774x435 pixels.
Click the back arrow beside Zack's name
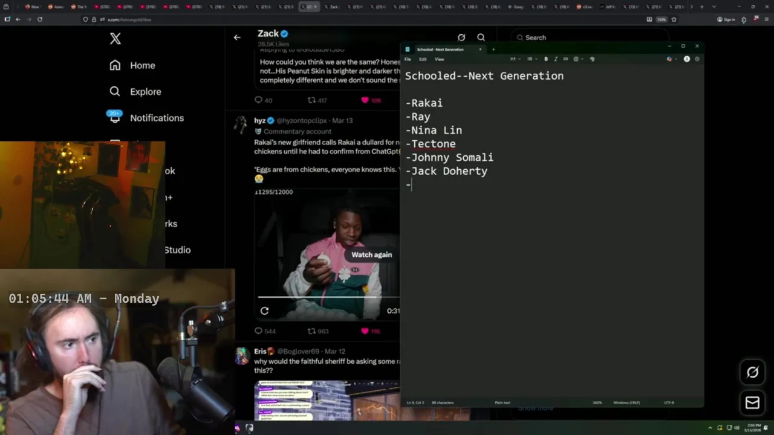[237, 37]
